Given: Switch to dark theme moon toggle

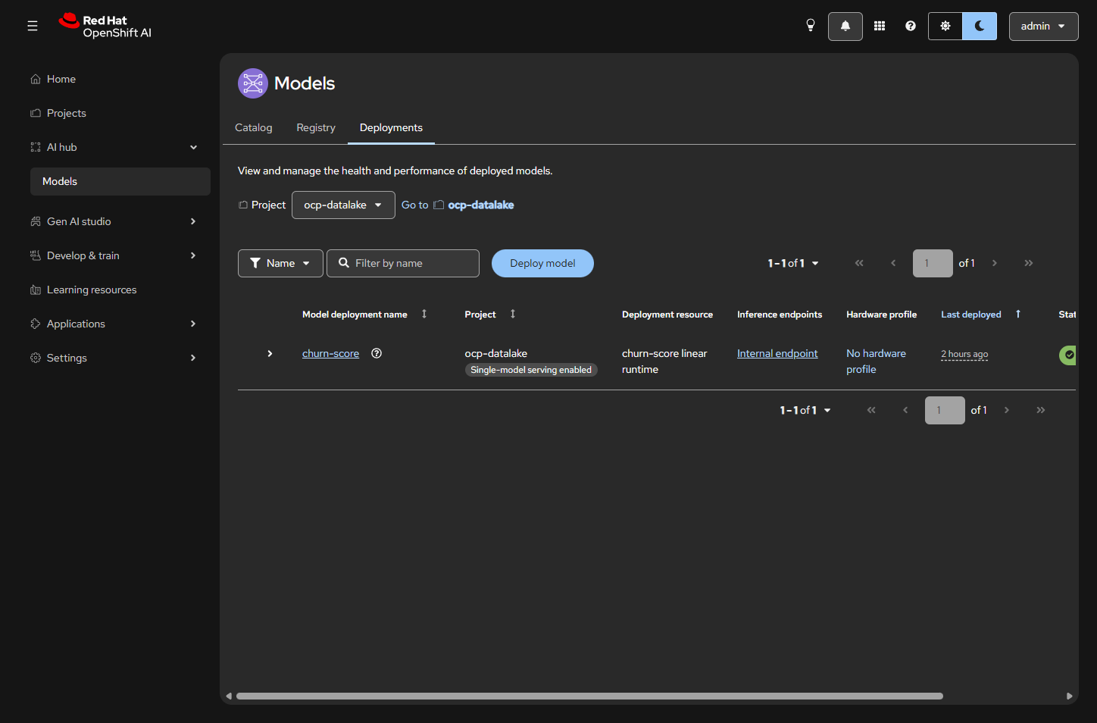Looking at the screenshot, I should (980, 26).
